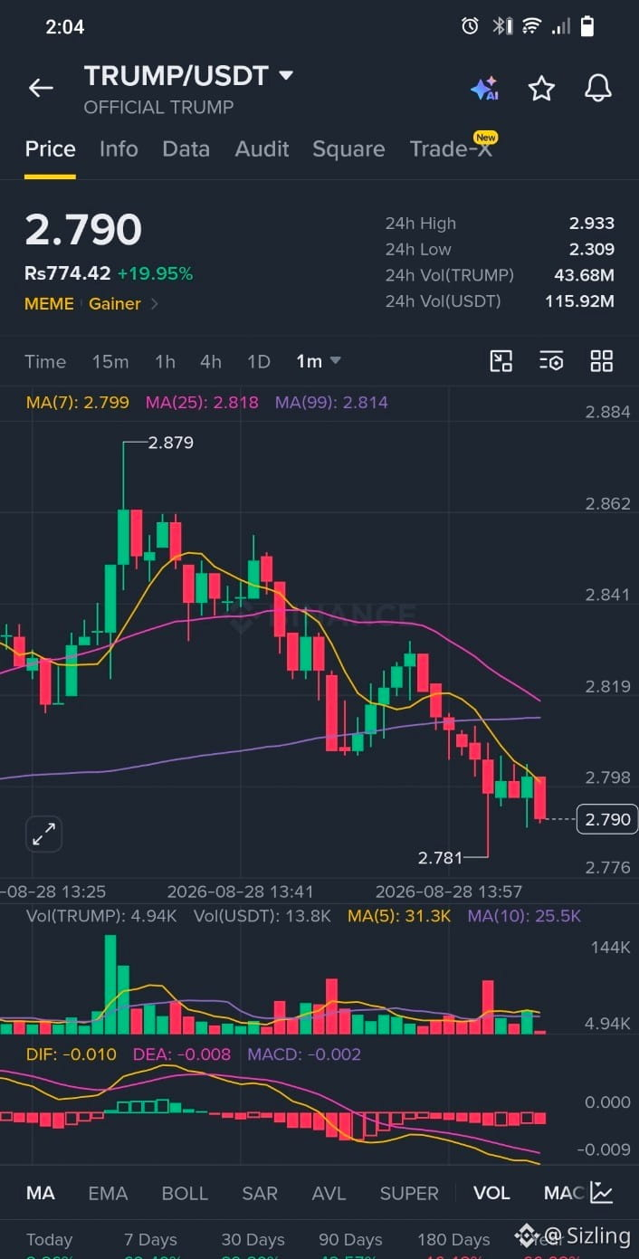Expand the 1m interval dropdown
This screenshot has height=1259, width=639.
tap(318, 361)
